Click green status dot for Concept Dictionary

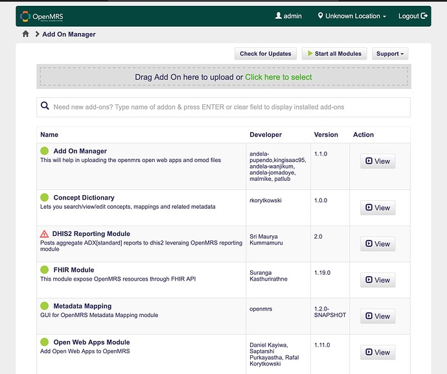point(45,198)
